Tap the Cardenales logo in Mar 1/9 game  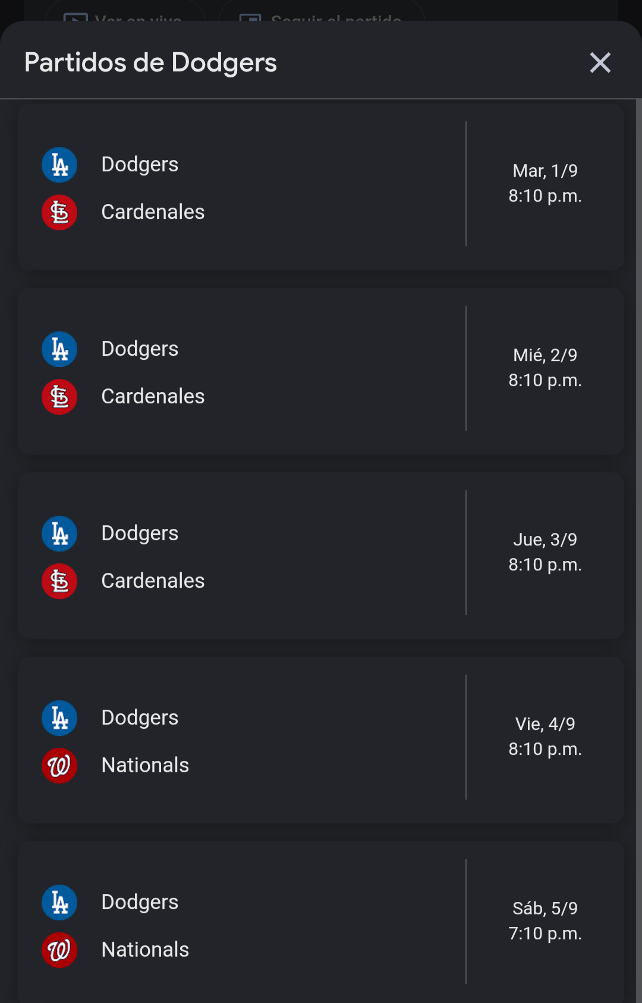pyautogui.click(x=59, y=212)
